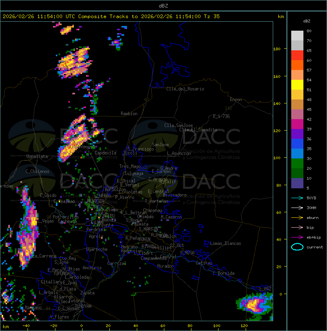
Task: Click the storm cell echo near L_PAZ
Action: (x=254, y=304)
